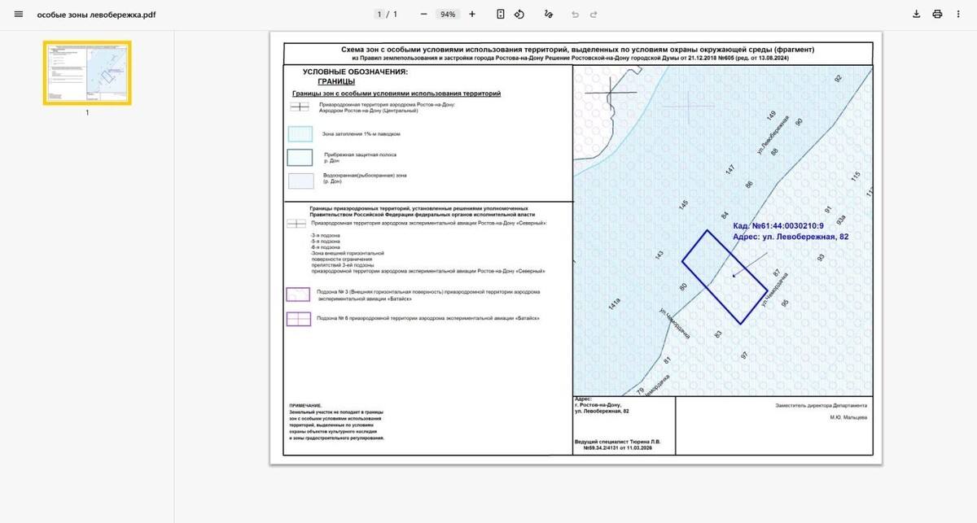Zoom in with the plus button
This screenshot has height=523, width=977.
pos(472,15)
